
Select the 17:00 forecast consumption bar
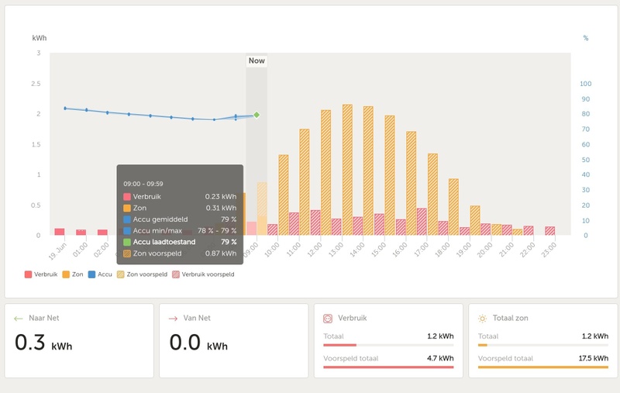pyautogui.click(x=422, y=222)
